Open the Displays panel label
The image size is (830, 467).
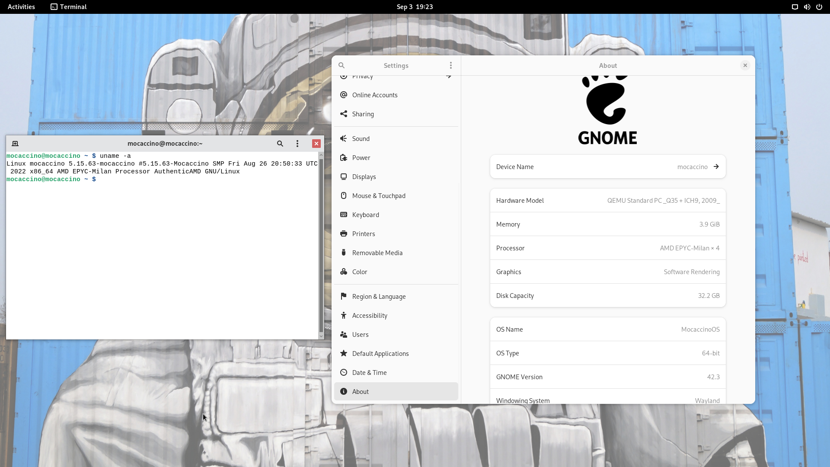coord(364,176)
